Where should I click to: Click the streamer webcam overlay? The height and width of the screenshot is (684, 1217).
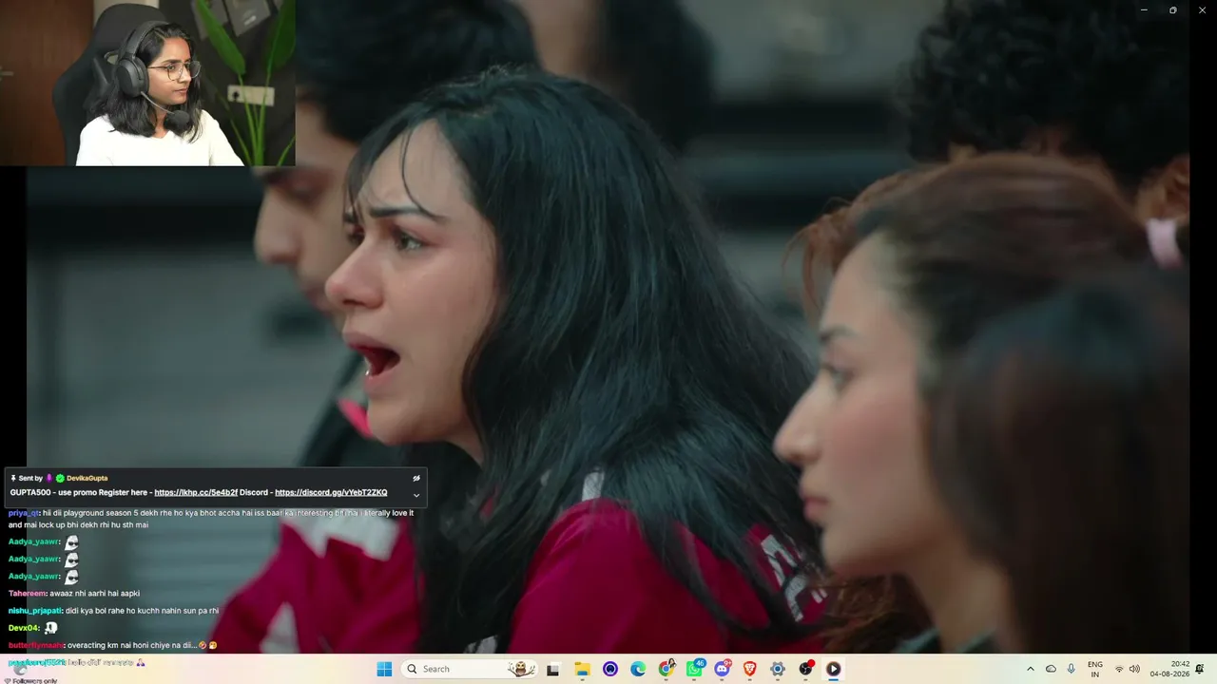click(147, 83)
